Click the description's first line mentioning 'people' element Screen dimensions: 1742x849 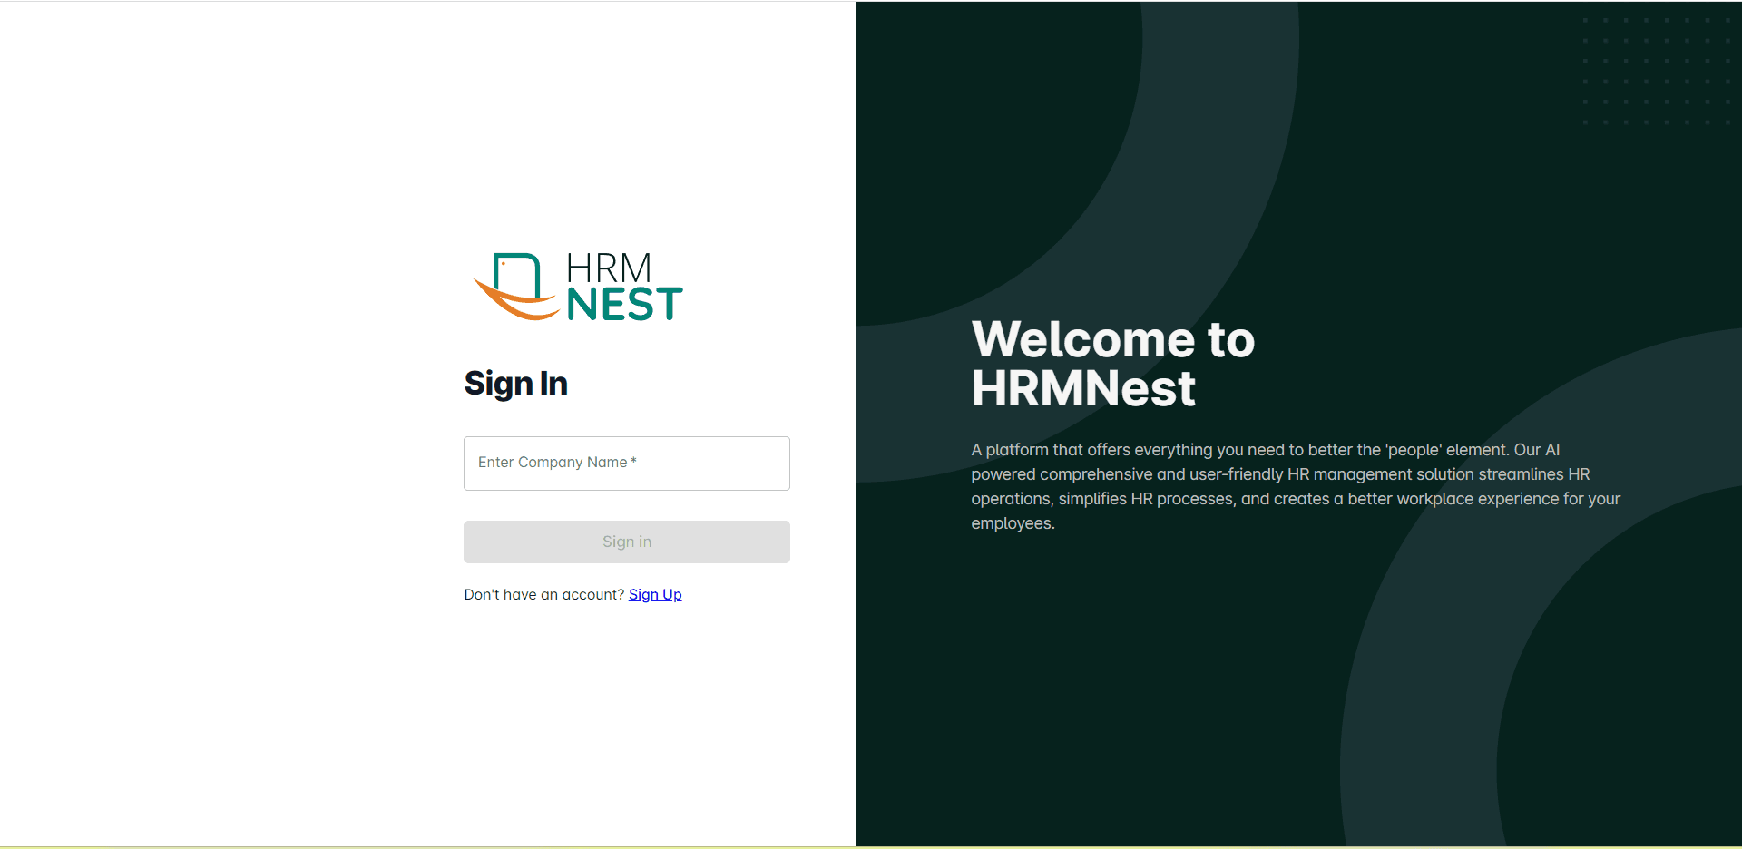(x=1265, y=450)
